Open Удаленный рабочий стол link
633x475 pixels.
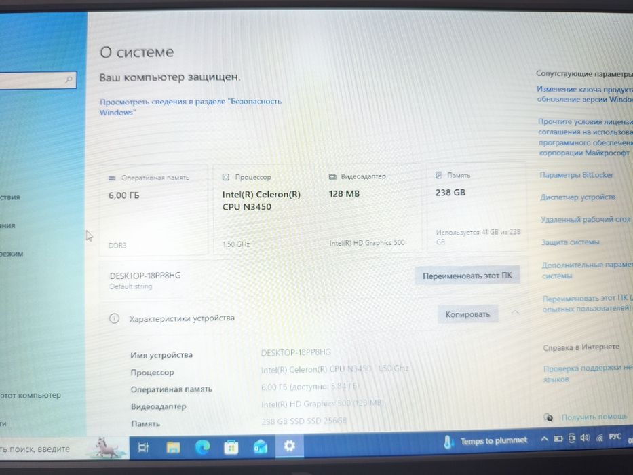tap(586, 219)
